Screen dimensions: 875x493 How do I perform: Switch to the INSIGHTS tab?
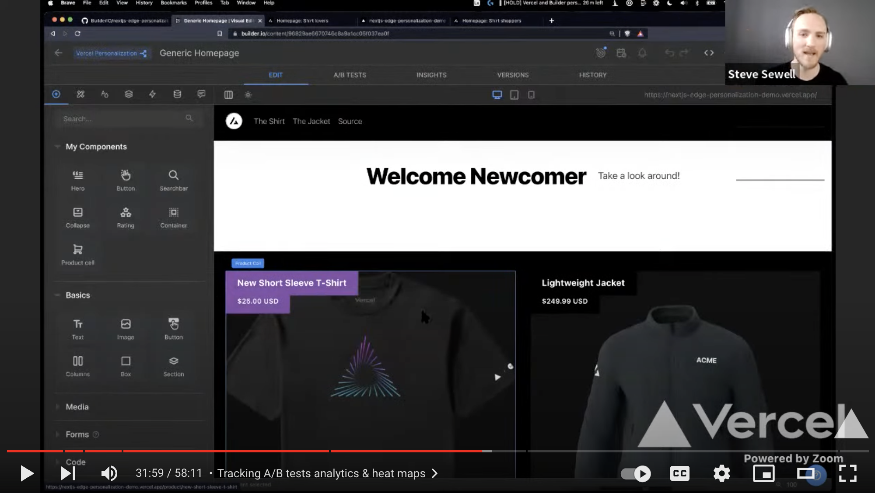(431, 74)
